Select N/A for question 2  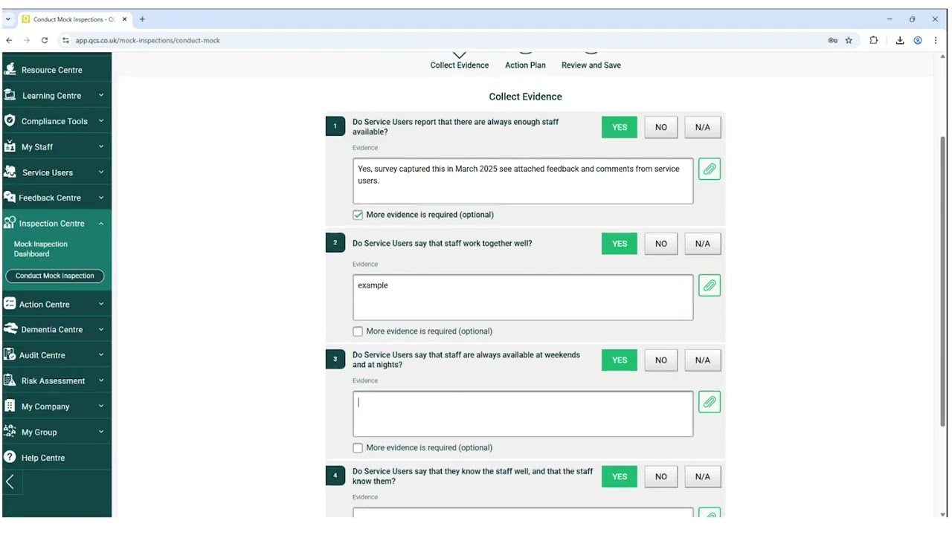pyautogui.click(x=703, y=244)
